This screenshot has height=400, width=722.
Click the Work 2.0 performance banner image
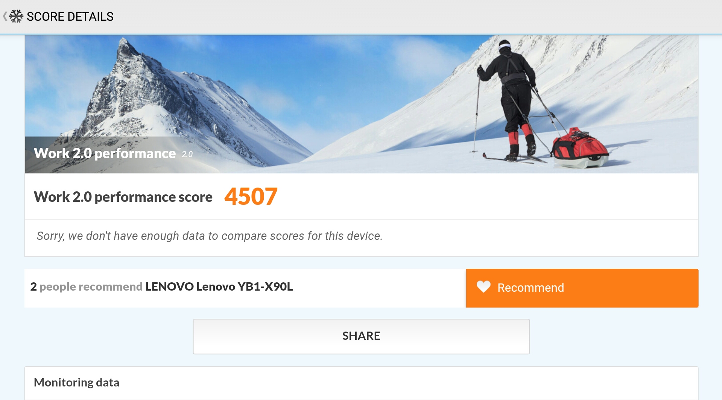point(361,104)
